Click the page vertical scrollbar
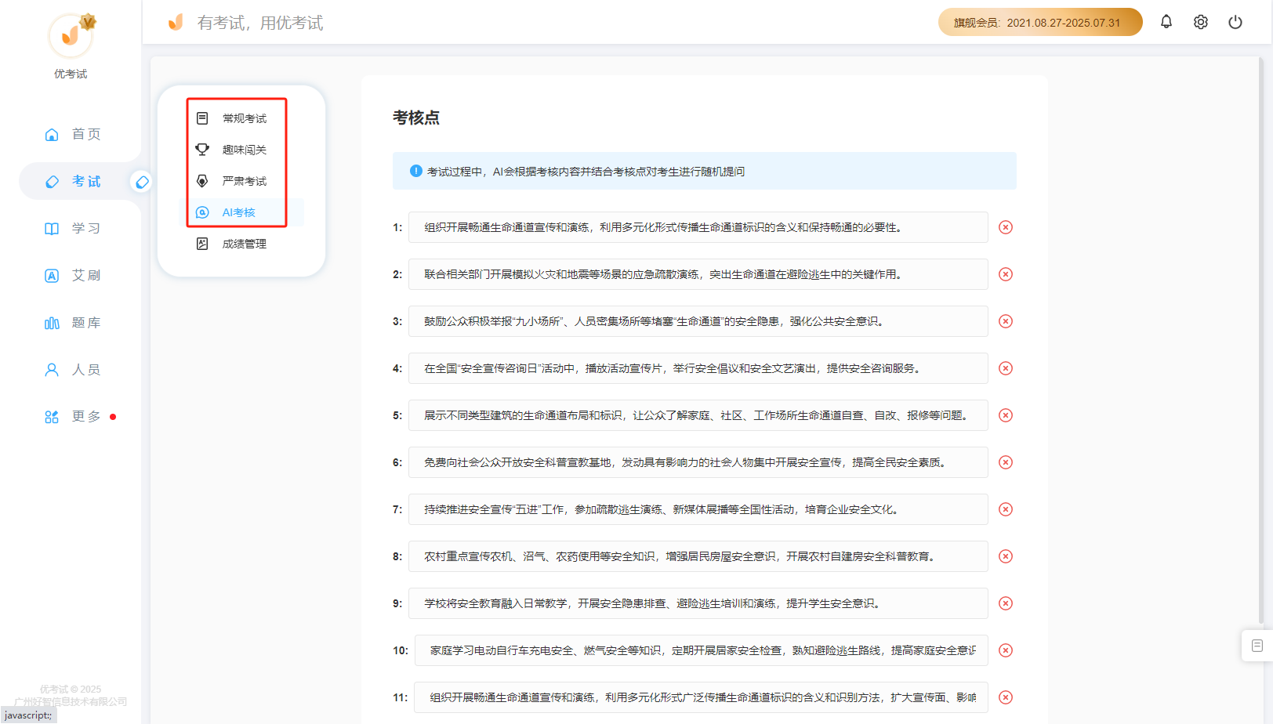 pyautogui.click(x=1261, y=341)
